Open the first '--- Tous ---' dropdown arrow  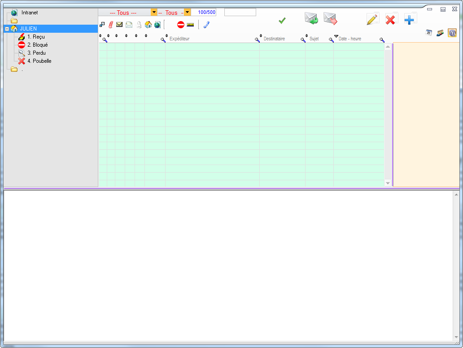tap(154, 13)
